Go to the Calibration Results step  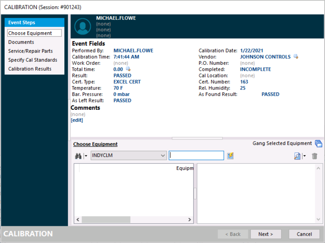[30, 69]
